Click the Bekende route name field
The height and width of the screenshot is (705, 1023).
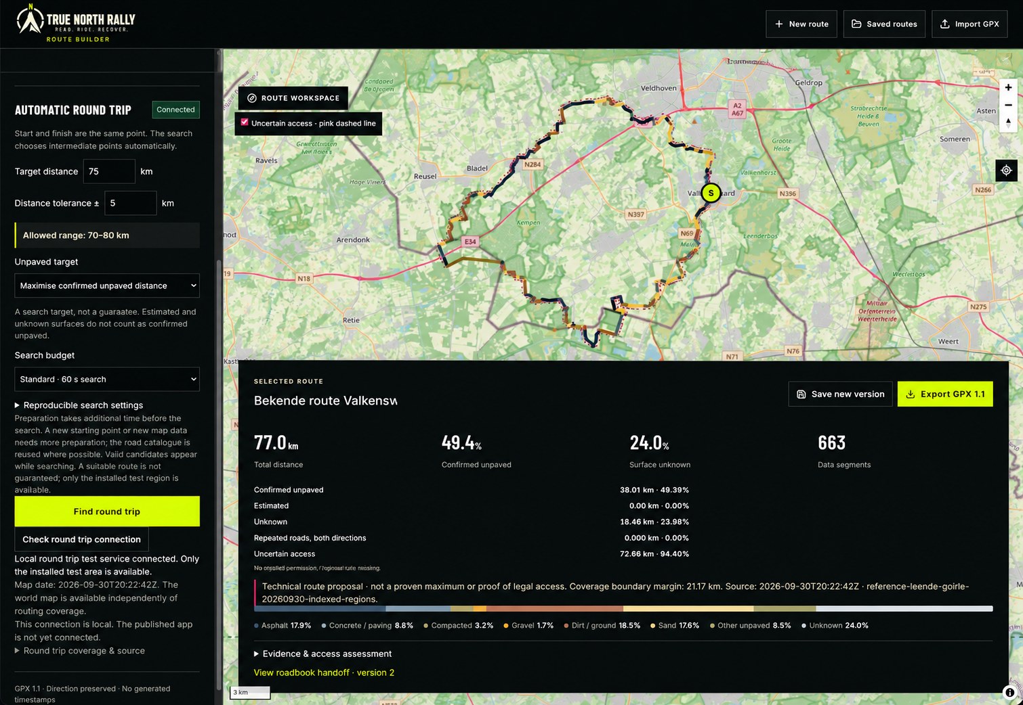coord(325,401)
